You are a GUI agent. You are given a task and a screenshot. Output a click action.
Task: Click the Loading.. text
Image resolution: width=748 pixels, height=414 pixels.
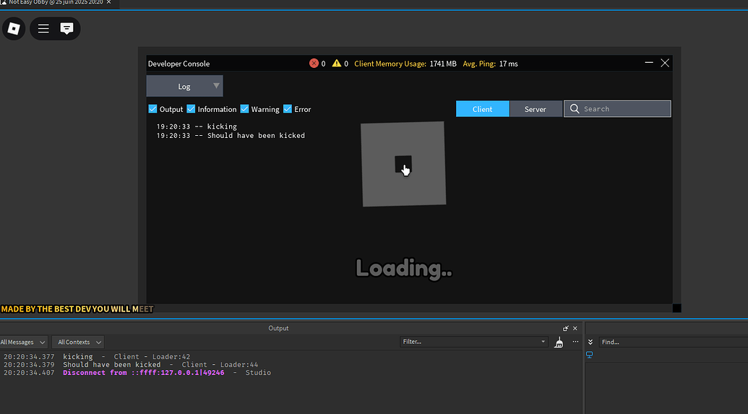tap(403, 269)
